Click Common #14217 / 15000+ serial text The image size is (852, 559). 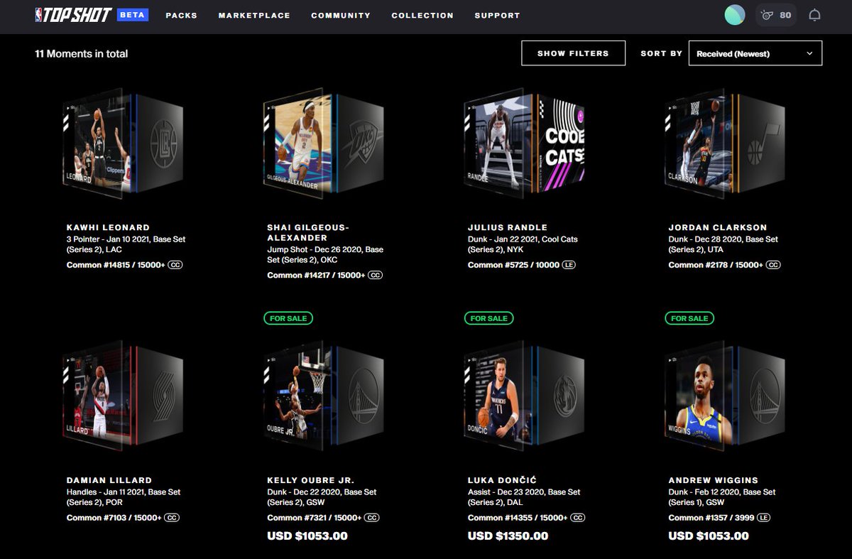[x=316, y=275]
